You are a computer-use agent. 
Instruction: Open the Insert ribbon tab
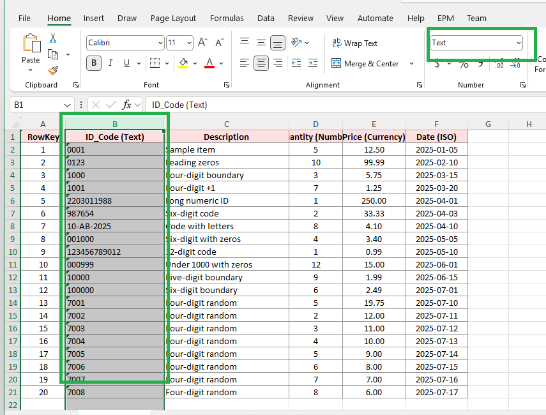[93, 18]
